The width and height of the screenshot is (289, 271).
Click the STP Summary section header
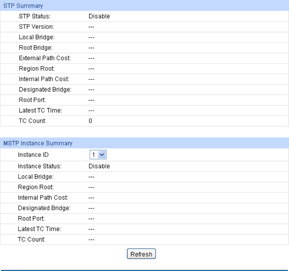coord(21,6)
